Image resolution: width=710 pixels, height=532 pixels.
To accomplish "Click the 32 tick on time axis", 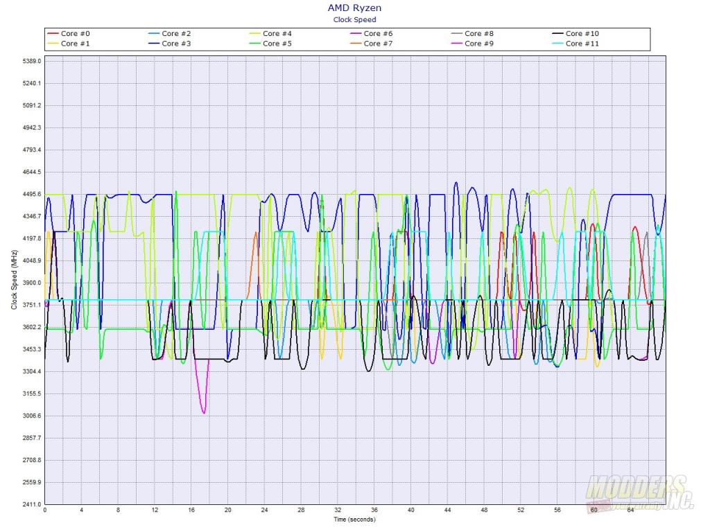I will 338,510.
